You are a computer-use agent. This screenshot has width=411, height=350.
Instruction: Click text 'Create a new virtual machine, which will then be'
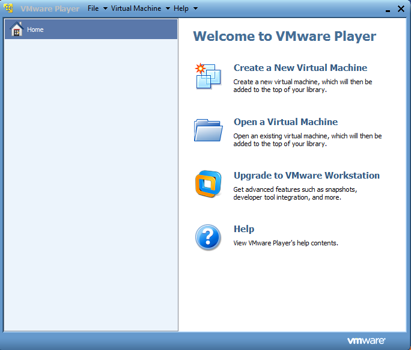pos(303,82)
